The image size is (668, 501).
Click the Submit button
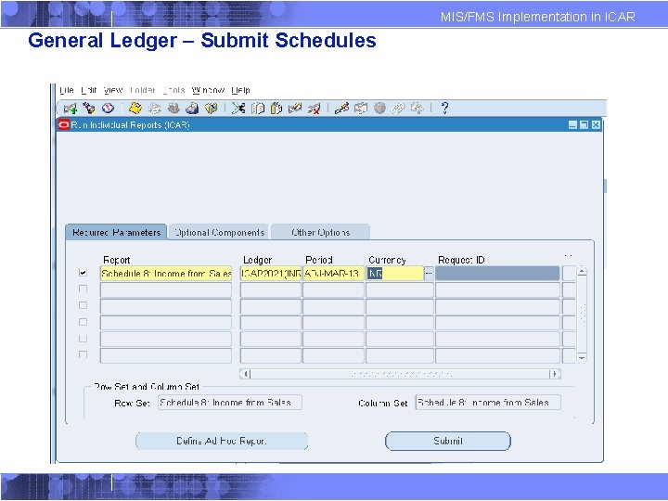click(448, 441)
